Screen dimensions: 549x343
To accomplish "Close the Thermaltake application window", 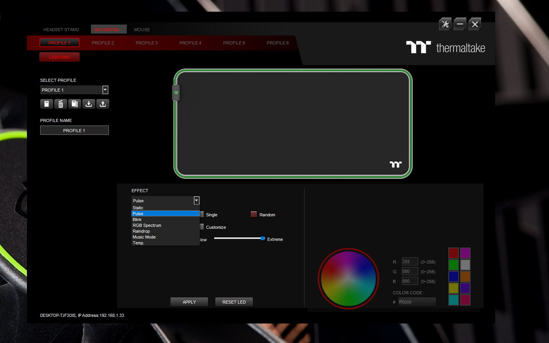I will coord(475,24).
